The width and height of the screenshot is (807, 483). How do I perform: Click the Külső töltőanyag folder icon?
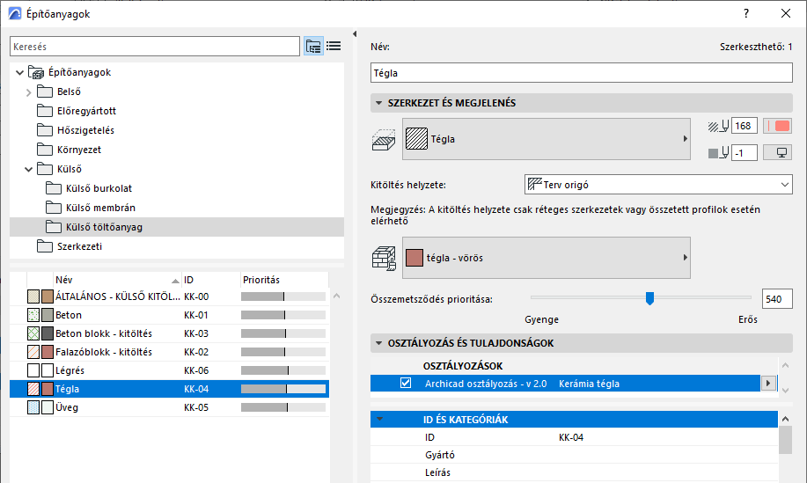click(54, 227)
